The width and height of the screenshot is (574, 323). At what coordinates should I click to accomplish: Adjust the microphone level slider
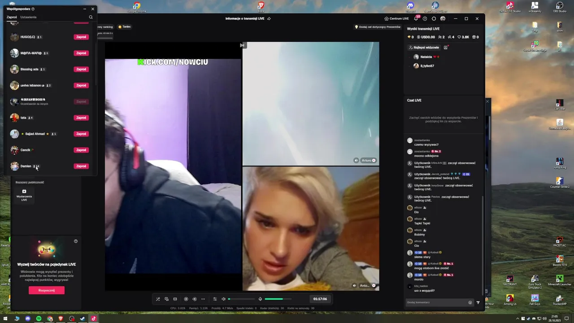[278, 299]
